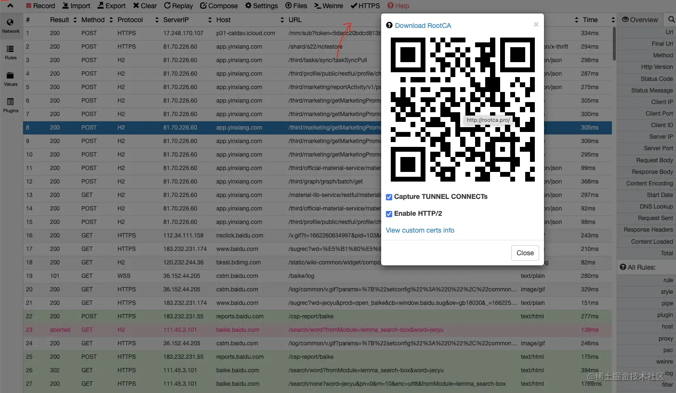Click the Download RootCA link
676x393 pixels.
click(423, 26)
